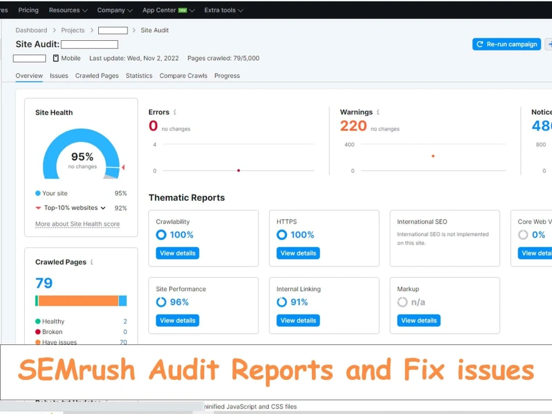552x414 pixels.
Task: Click the project name breadcrumb box
Action: point(113,30)
